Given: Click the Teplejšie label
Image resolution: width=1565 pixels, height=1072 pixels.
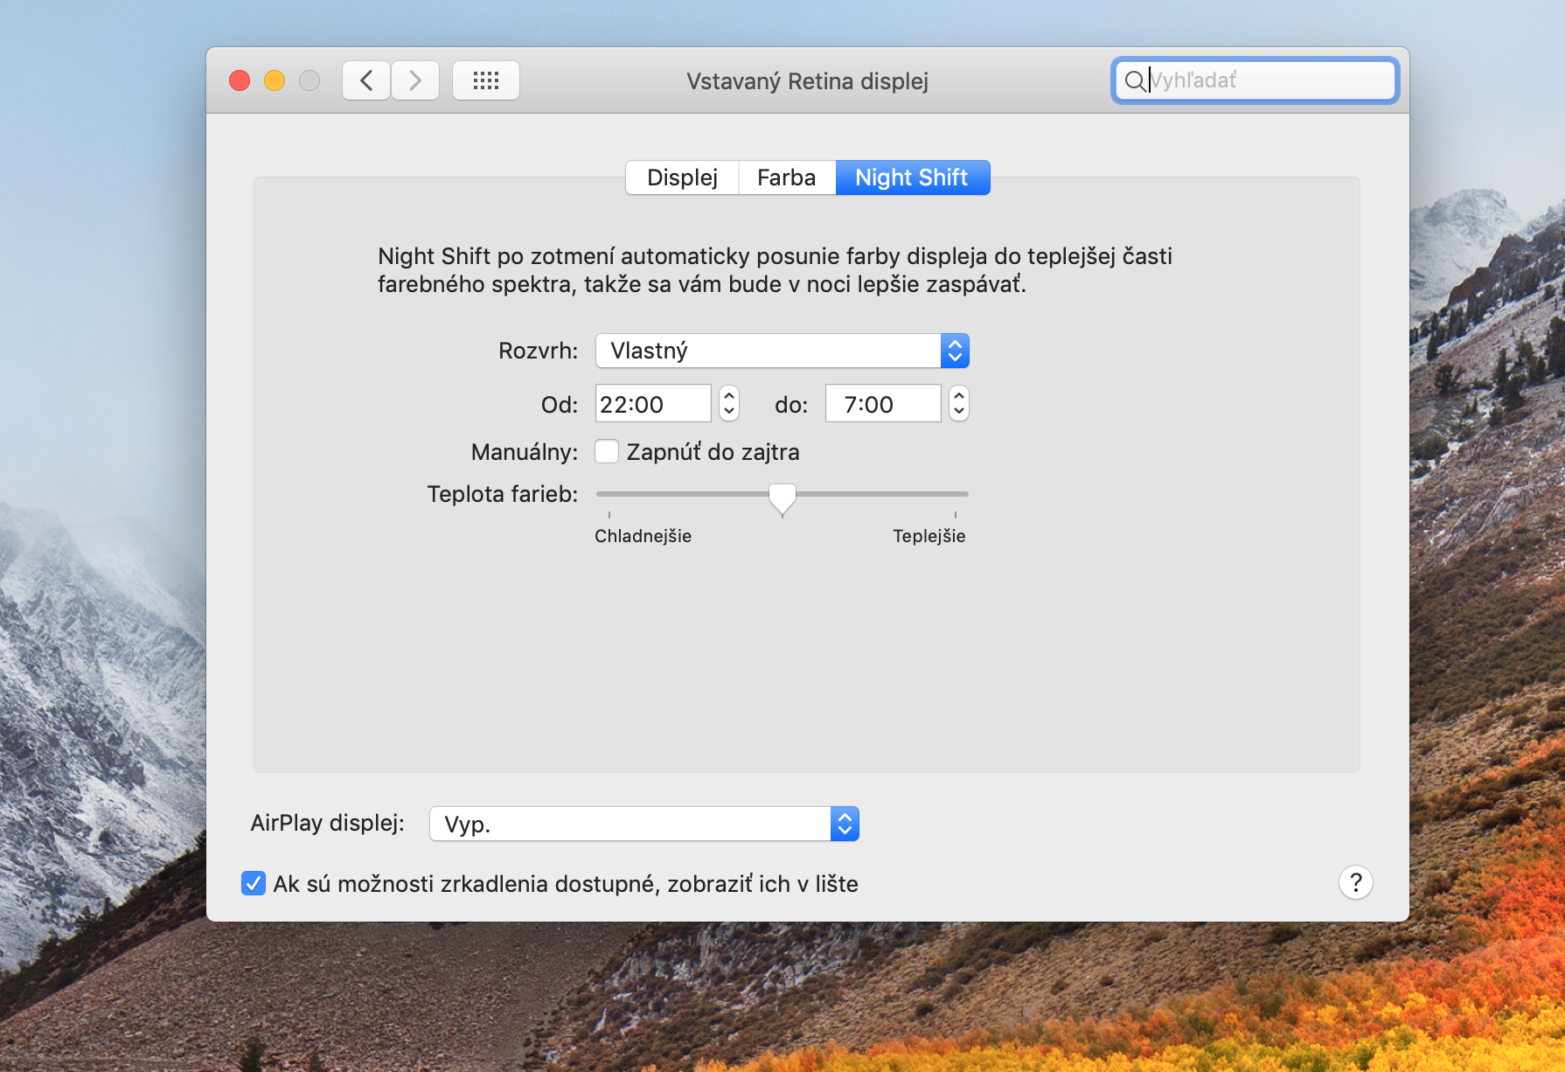Looking at the screenshot, I should pos(929,536).
